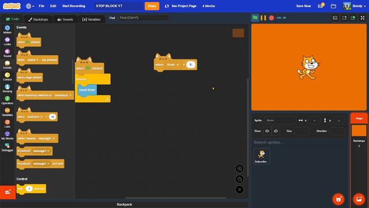Screen dimensions: 369x208
Task: Switch to the Variables tab
Action: 91,19
